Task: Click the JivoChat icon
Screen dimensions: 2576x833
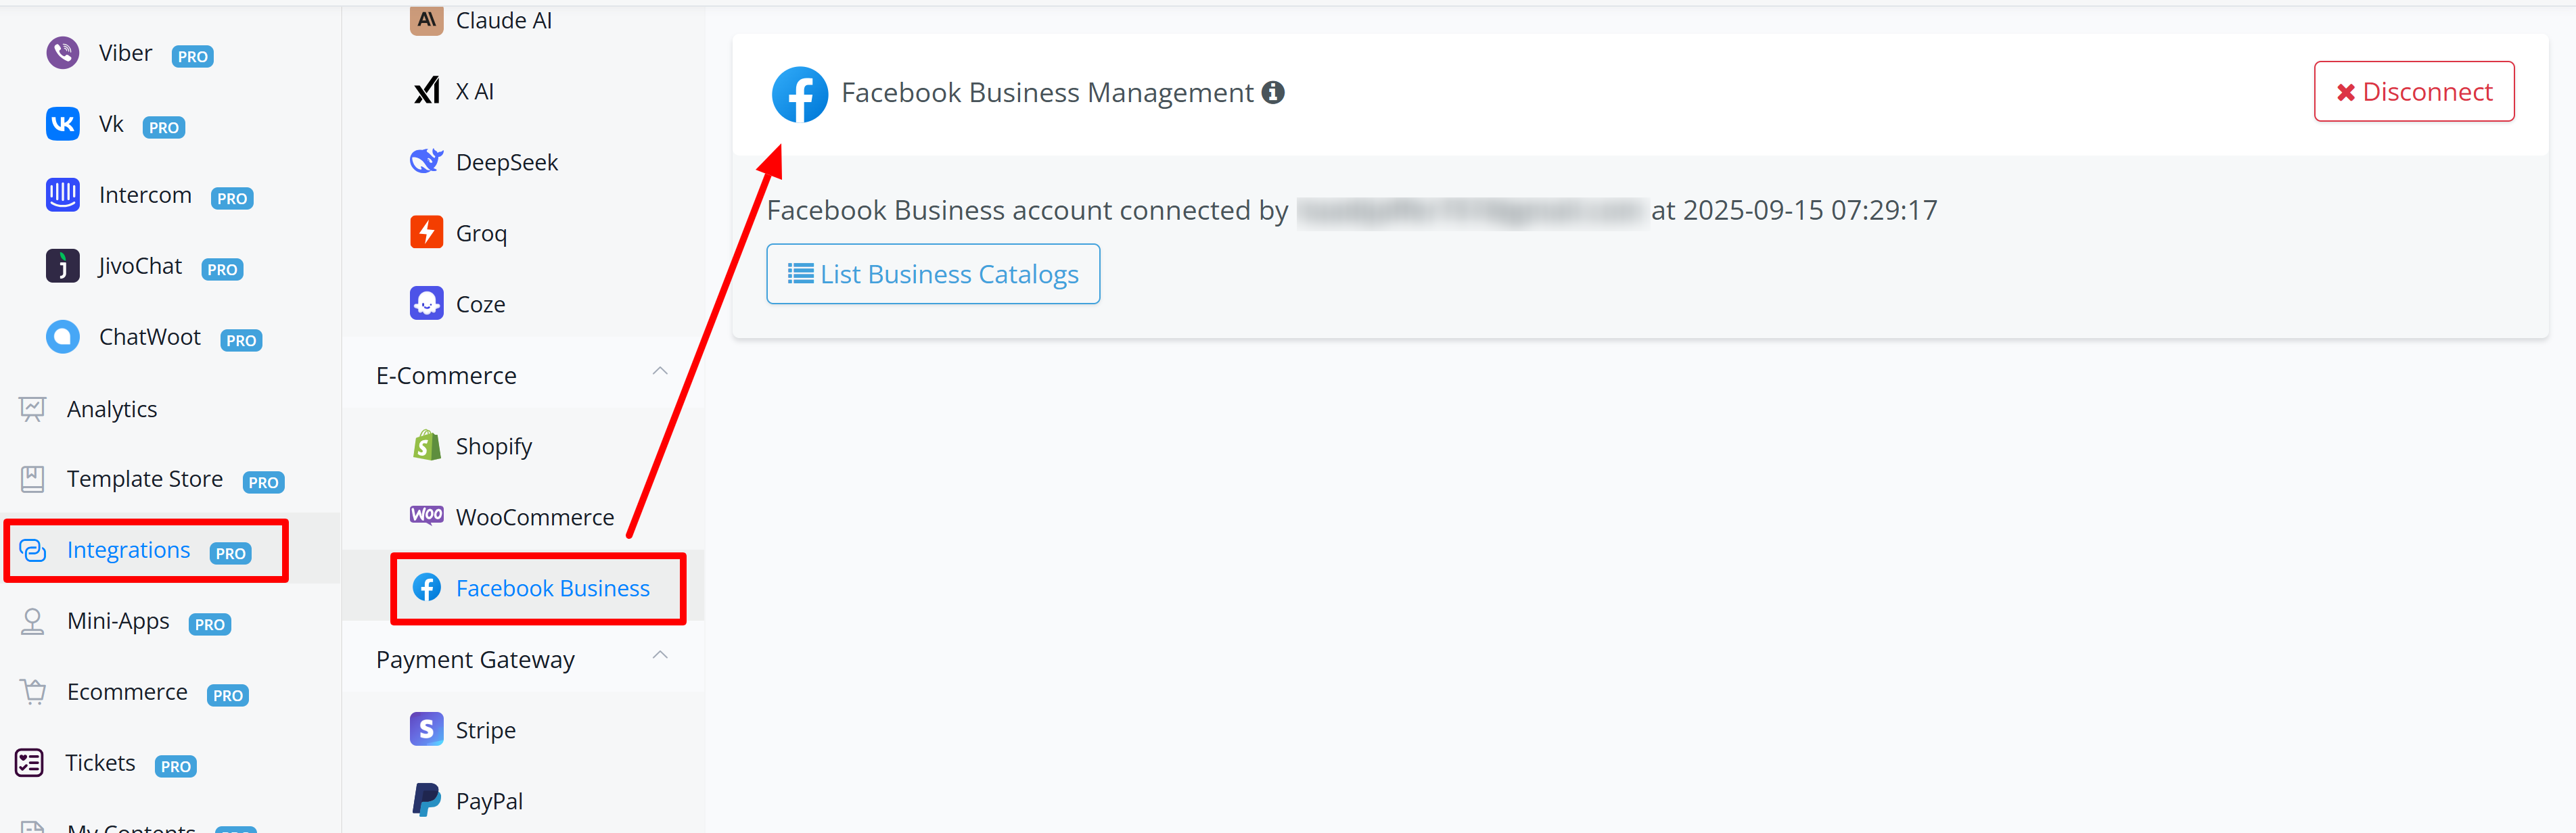Action: point(62,266)
